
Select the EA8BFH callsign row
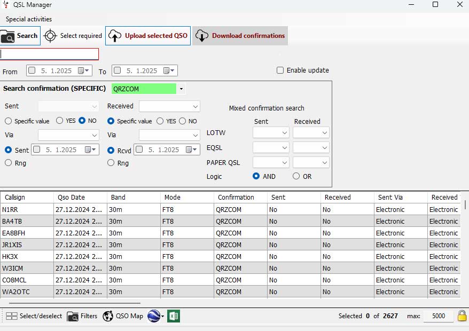(x=230, y=233)
